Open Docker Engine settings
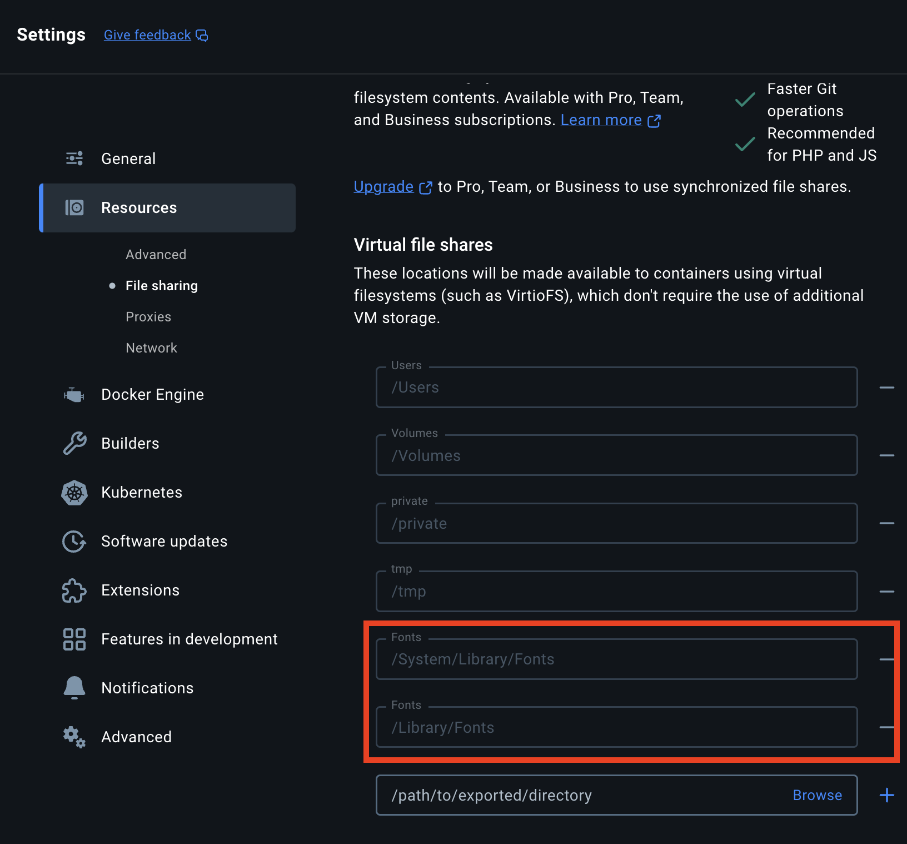This screenshot has height=844, width=907. tap(152, 394)
